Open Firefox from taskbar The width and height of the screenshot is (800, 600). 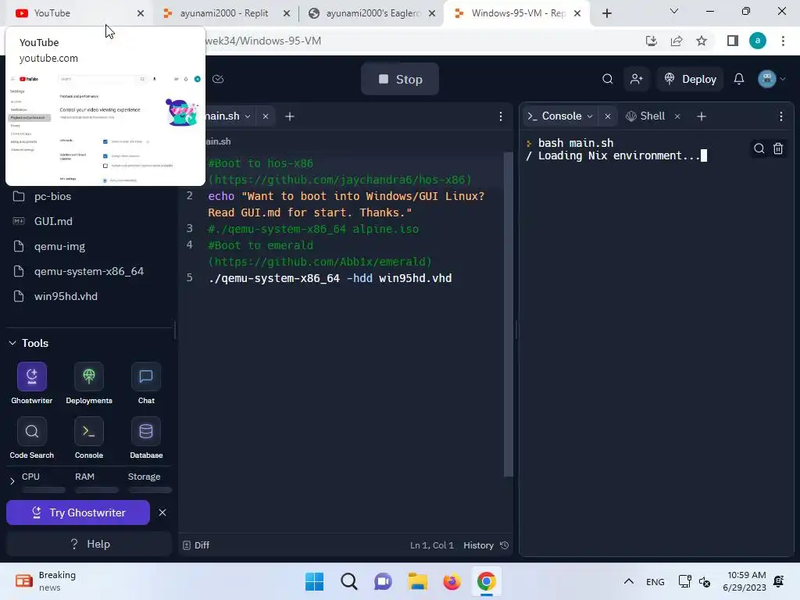tap(452, 581)
